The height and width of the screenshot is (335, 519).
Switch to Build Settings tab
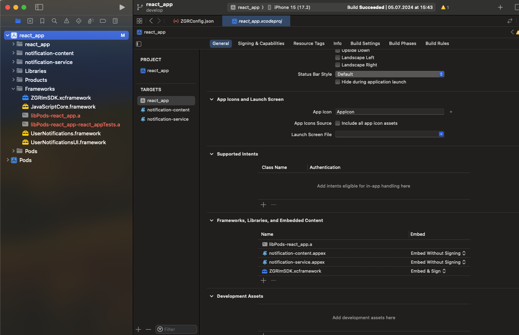point(365,43)
